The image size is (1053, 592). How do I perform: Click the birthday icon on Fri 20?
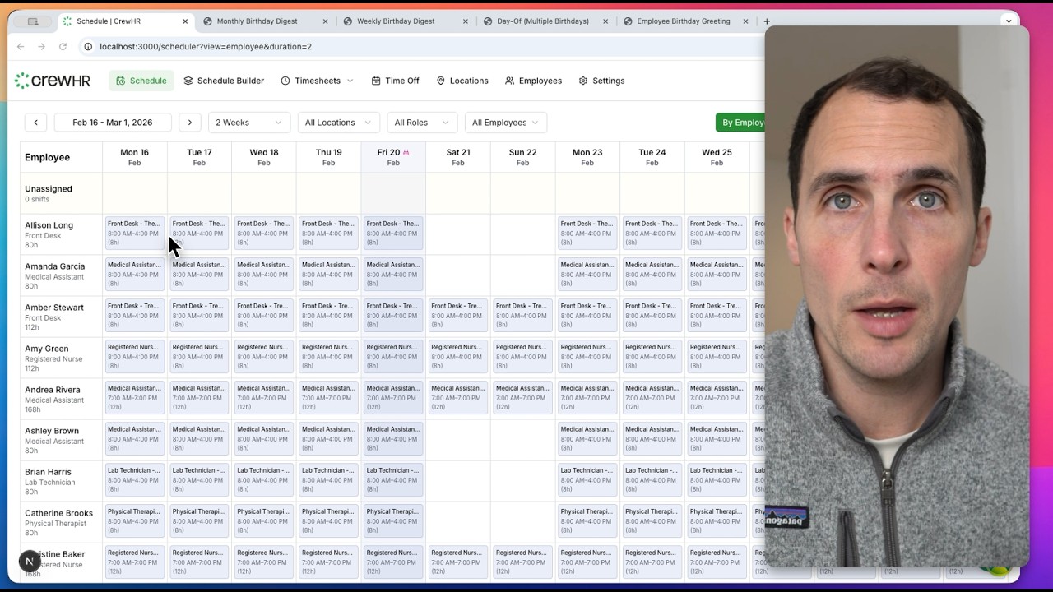[x=406, y=152]
